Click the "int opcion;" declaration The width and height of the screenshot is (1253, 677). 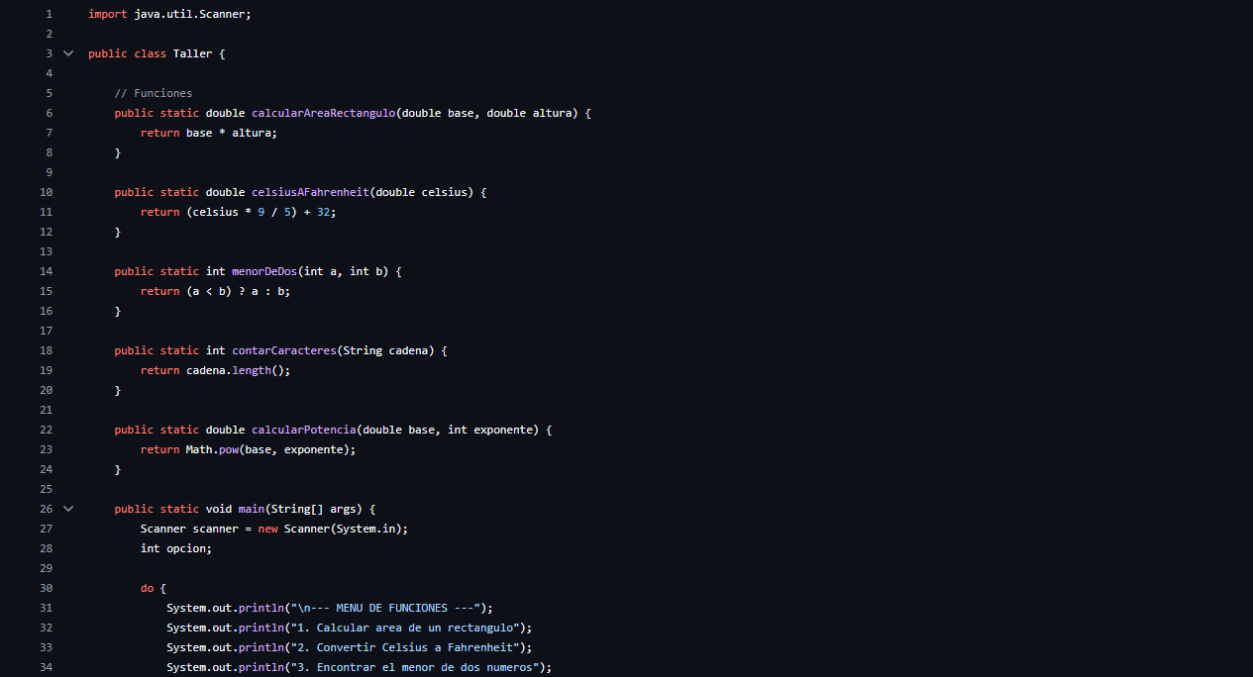(x=176, y=548)
